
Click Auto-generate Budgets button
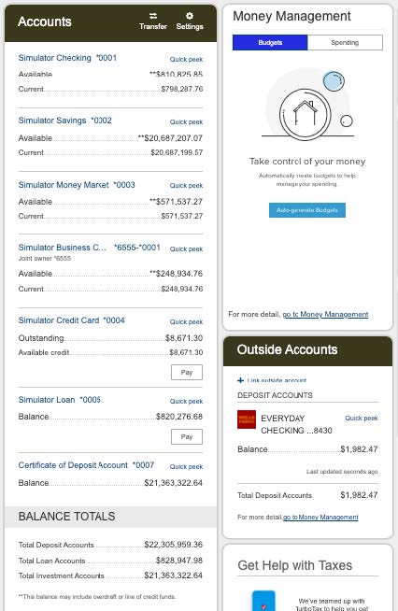(x=307, y=210)
